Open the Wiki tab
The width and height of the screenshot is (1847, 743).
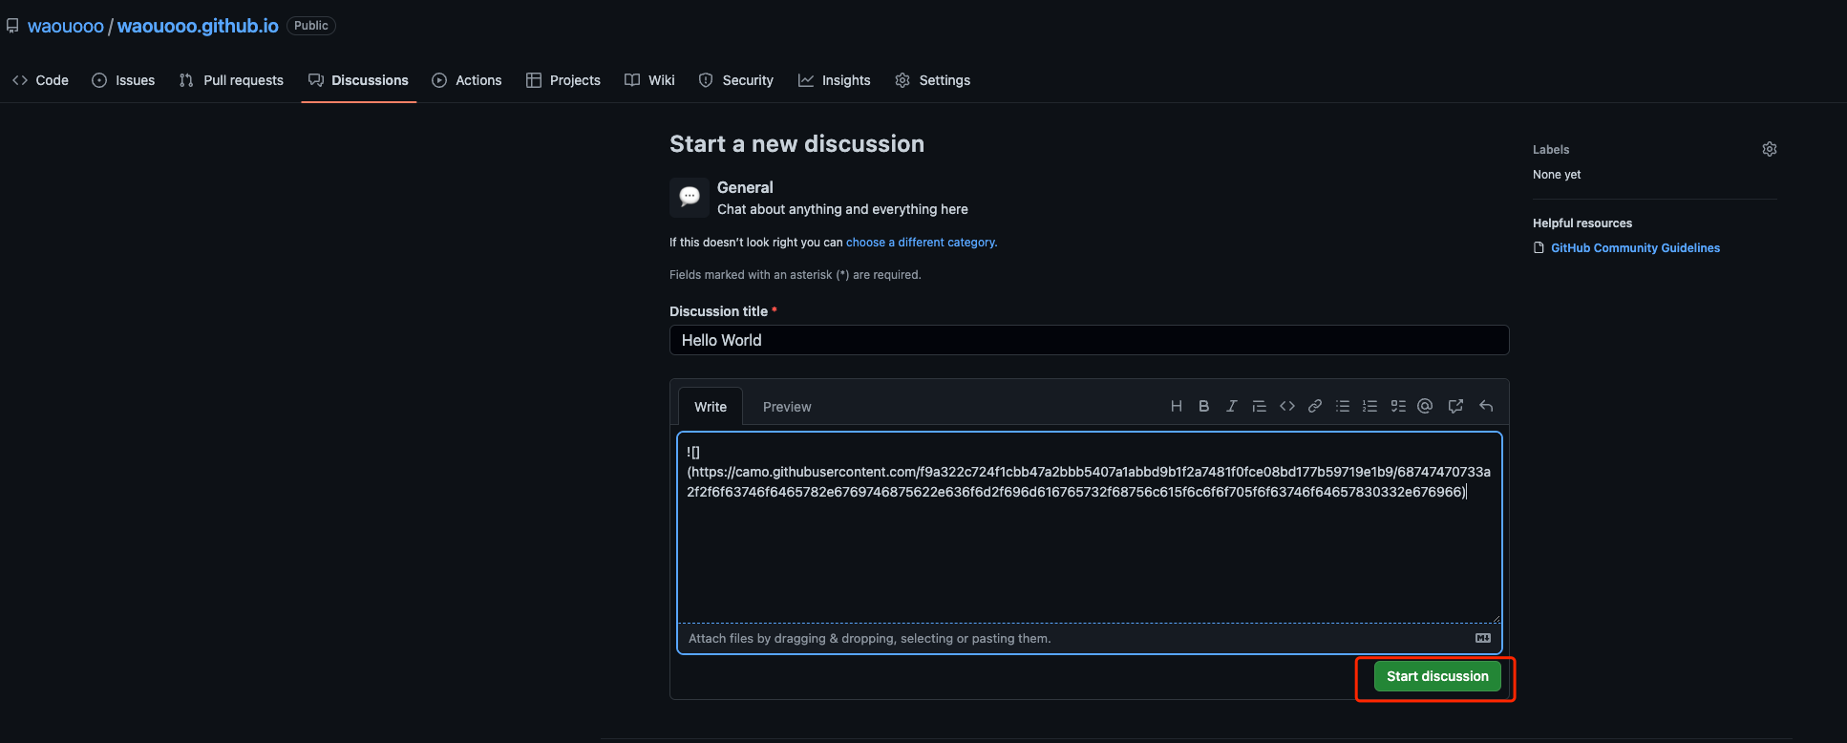[x=649, y=80]
